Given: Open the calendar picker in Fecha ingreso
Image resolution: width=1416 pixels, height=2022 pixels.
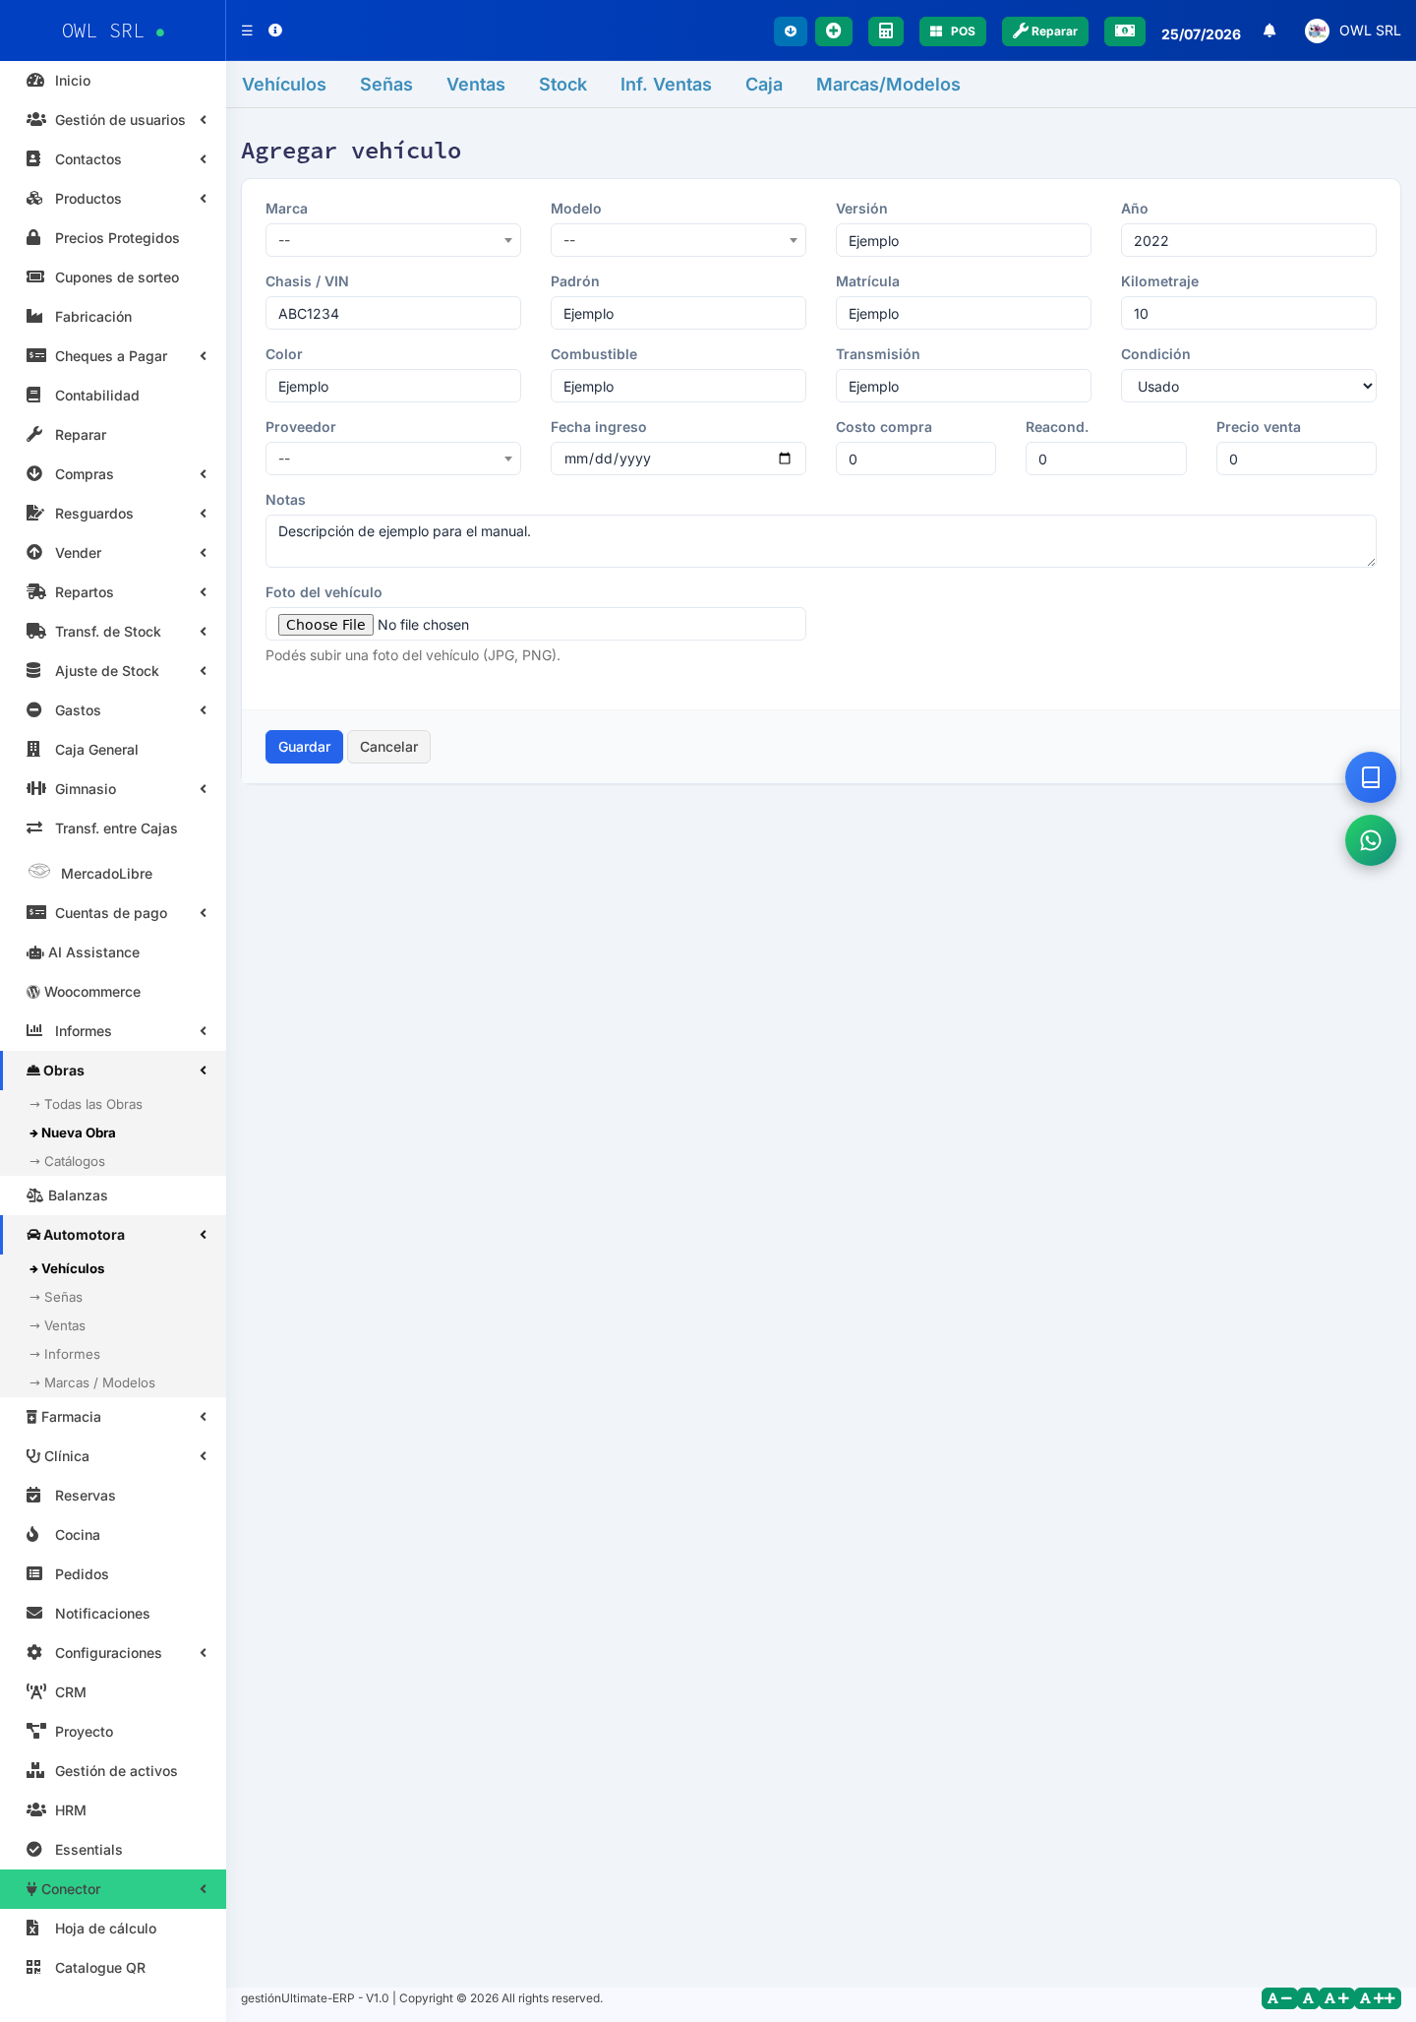Looking at the screenshot, I should [x=785, y=459].
